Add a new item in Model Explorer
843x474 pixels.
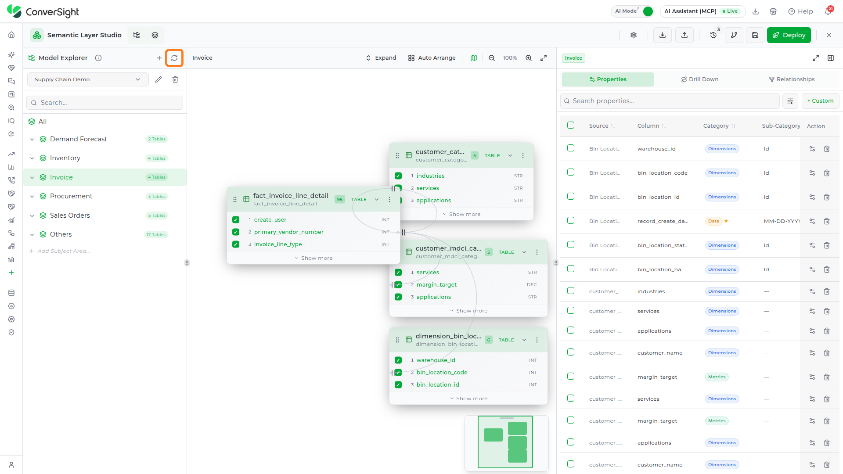pos(159,58)
